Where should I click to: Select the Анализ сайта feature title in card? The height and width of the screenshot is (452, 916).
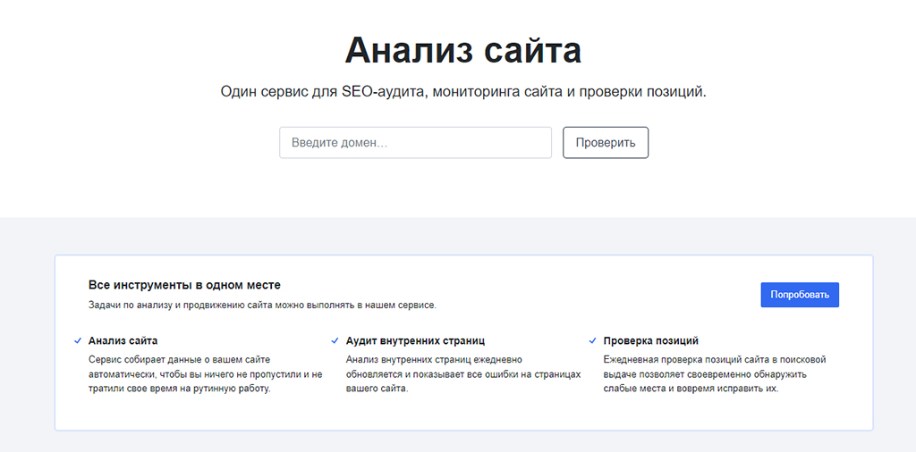coord(123,340)
